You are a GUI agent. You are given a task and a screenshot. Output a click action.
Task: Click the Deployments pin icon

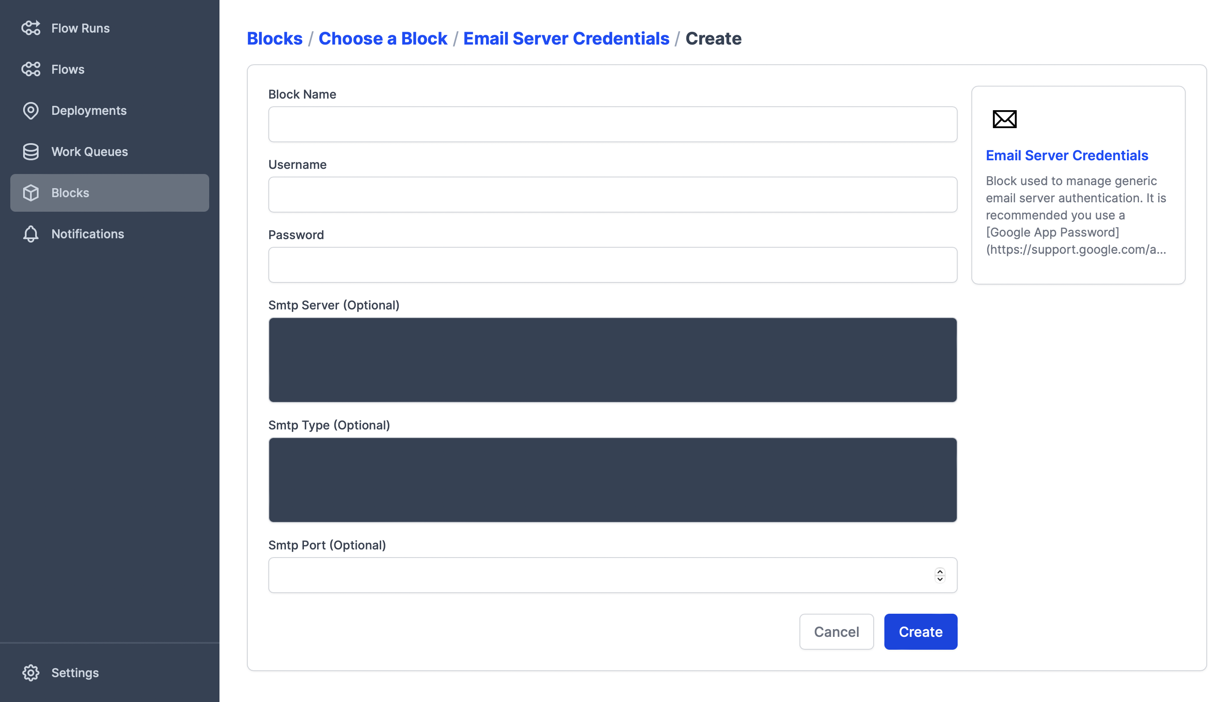coord(31,111)
